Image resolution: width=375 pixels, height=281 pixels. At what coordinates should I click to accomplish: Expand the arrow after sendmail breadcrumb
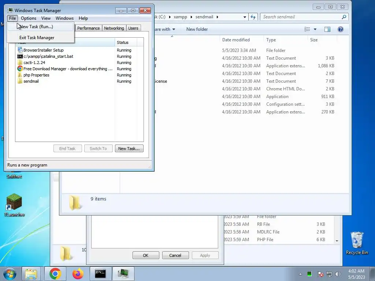click(x=218, y=17)
